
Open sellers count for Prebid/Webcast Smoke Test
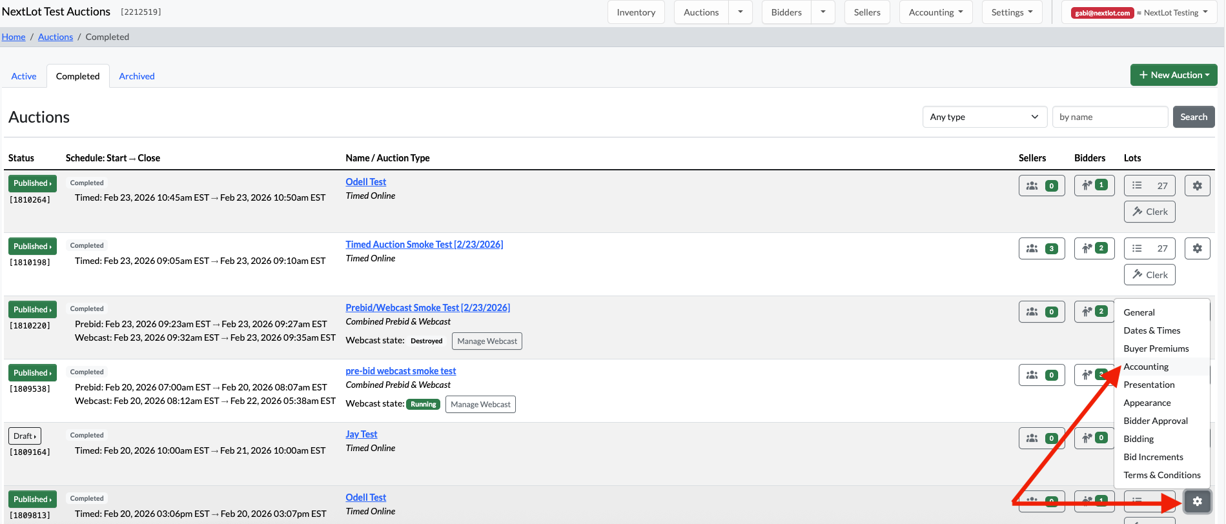click(x=1041, y=312)
